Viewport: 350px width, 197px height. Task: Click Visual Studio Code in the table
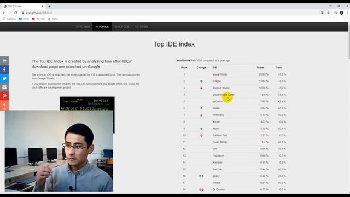pyautogui.click(x=224, y=95)
